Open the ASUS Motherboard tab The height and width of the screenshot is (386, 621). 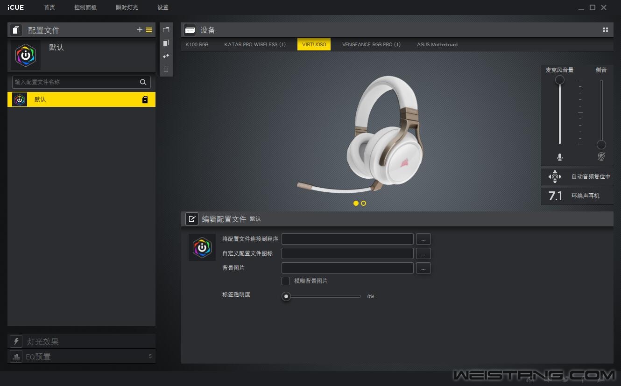[x=437, y=44]
